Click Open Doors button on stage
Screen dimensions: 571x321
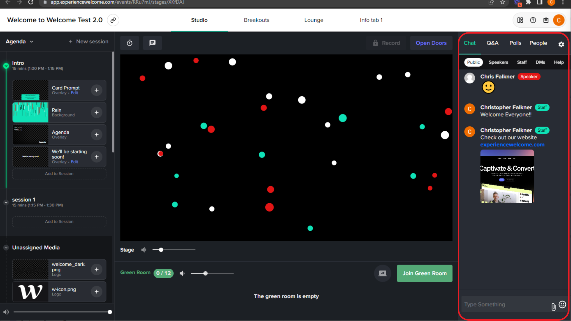(431, 43)
